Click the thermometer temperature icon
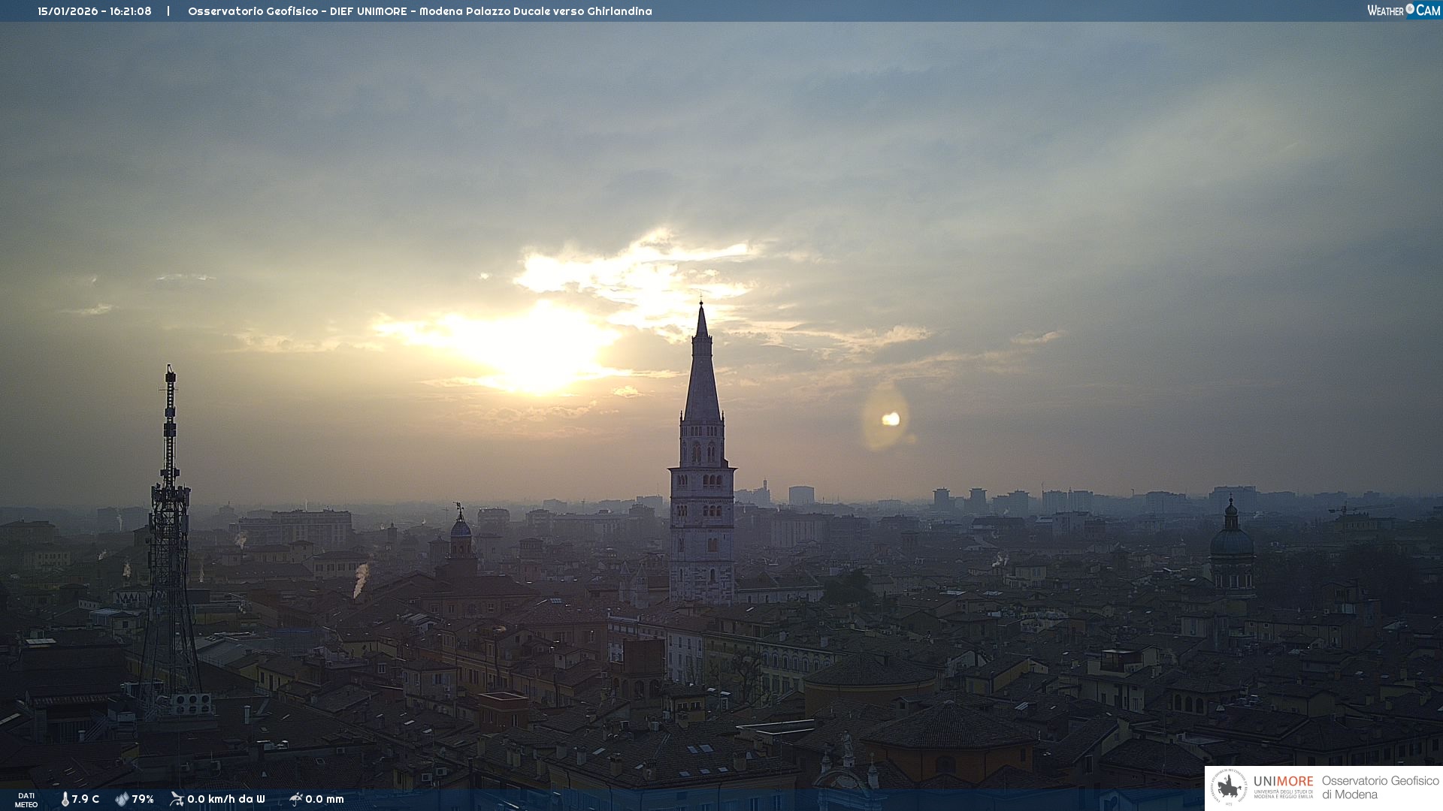This screenshot has width=1443, height=811. 65,799
